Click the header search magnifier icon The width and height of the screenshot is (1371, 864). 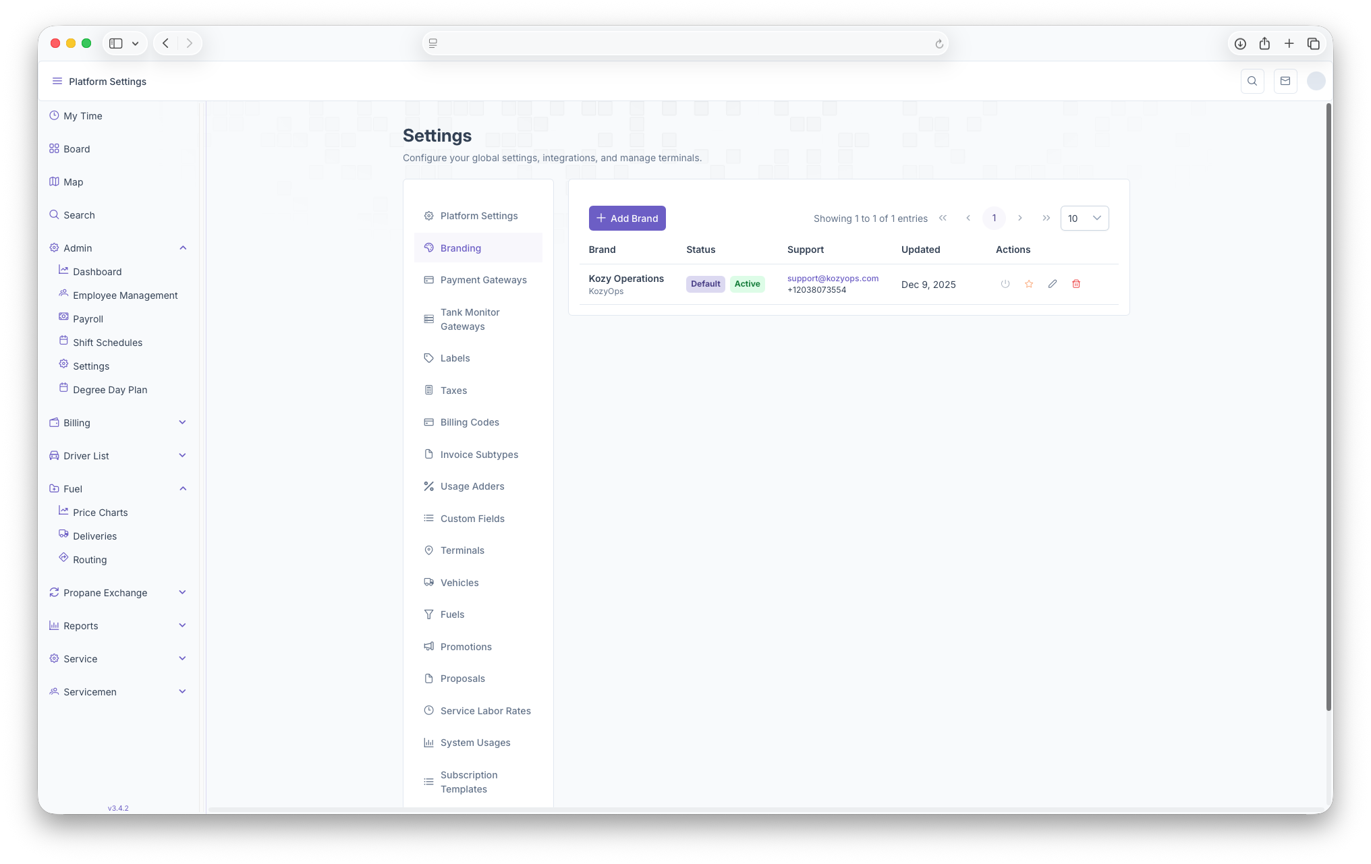click(x=1252, y=81)
